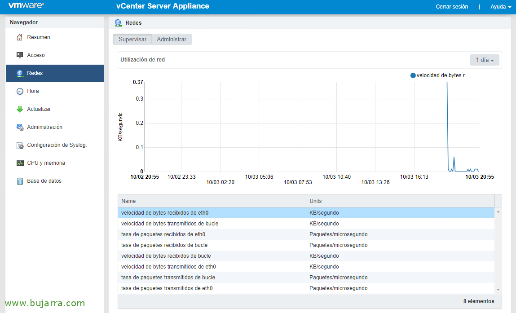Click the table scrollbar down arrow
Viewport: 516px width, 313px height.
(498, 290)
